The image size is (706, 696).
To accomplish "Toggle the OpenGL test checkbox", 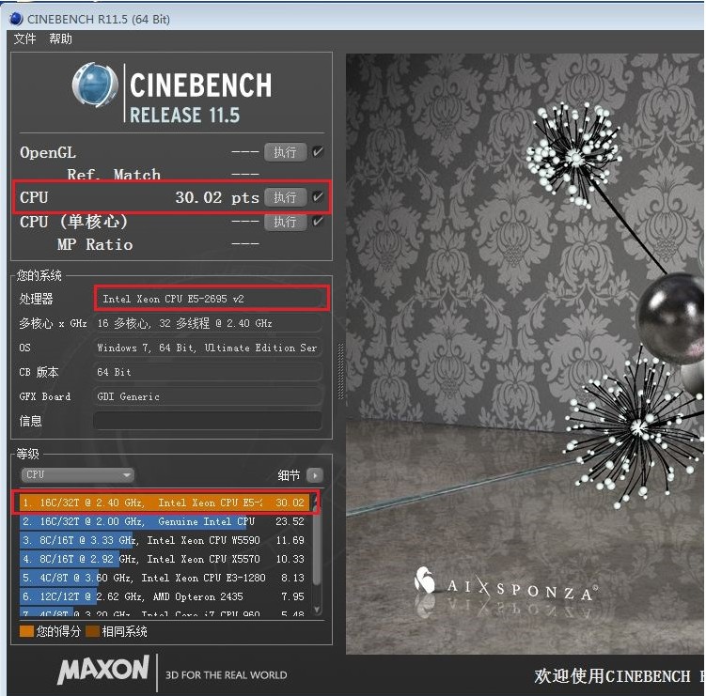I will tap(318, 151).
